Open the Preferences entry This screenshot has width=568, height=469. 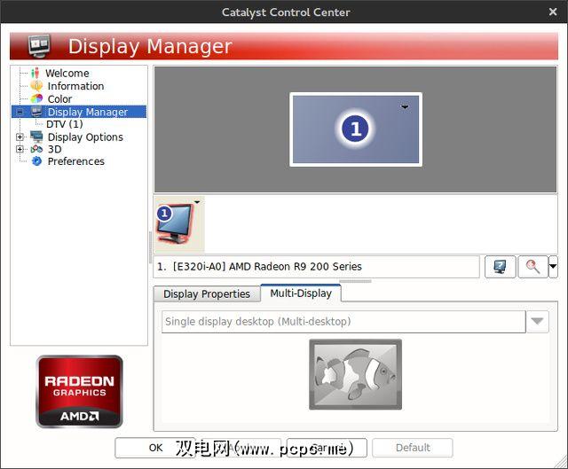tap(76, 161)
